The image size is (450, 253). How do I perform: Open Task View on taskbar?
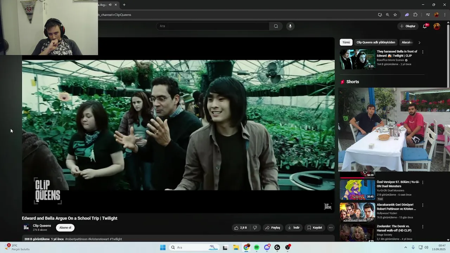click(225, 247)
